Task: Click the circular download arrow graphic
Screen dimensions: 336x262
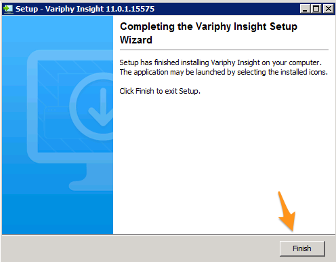Action: tap(95, 107)
